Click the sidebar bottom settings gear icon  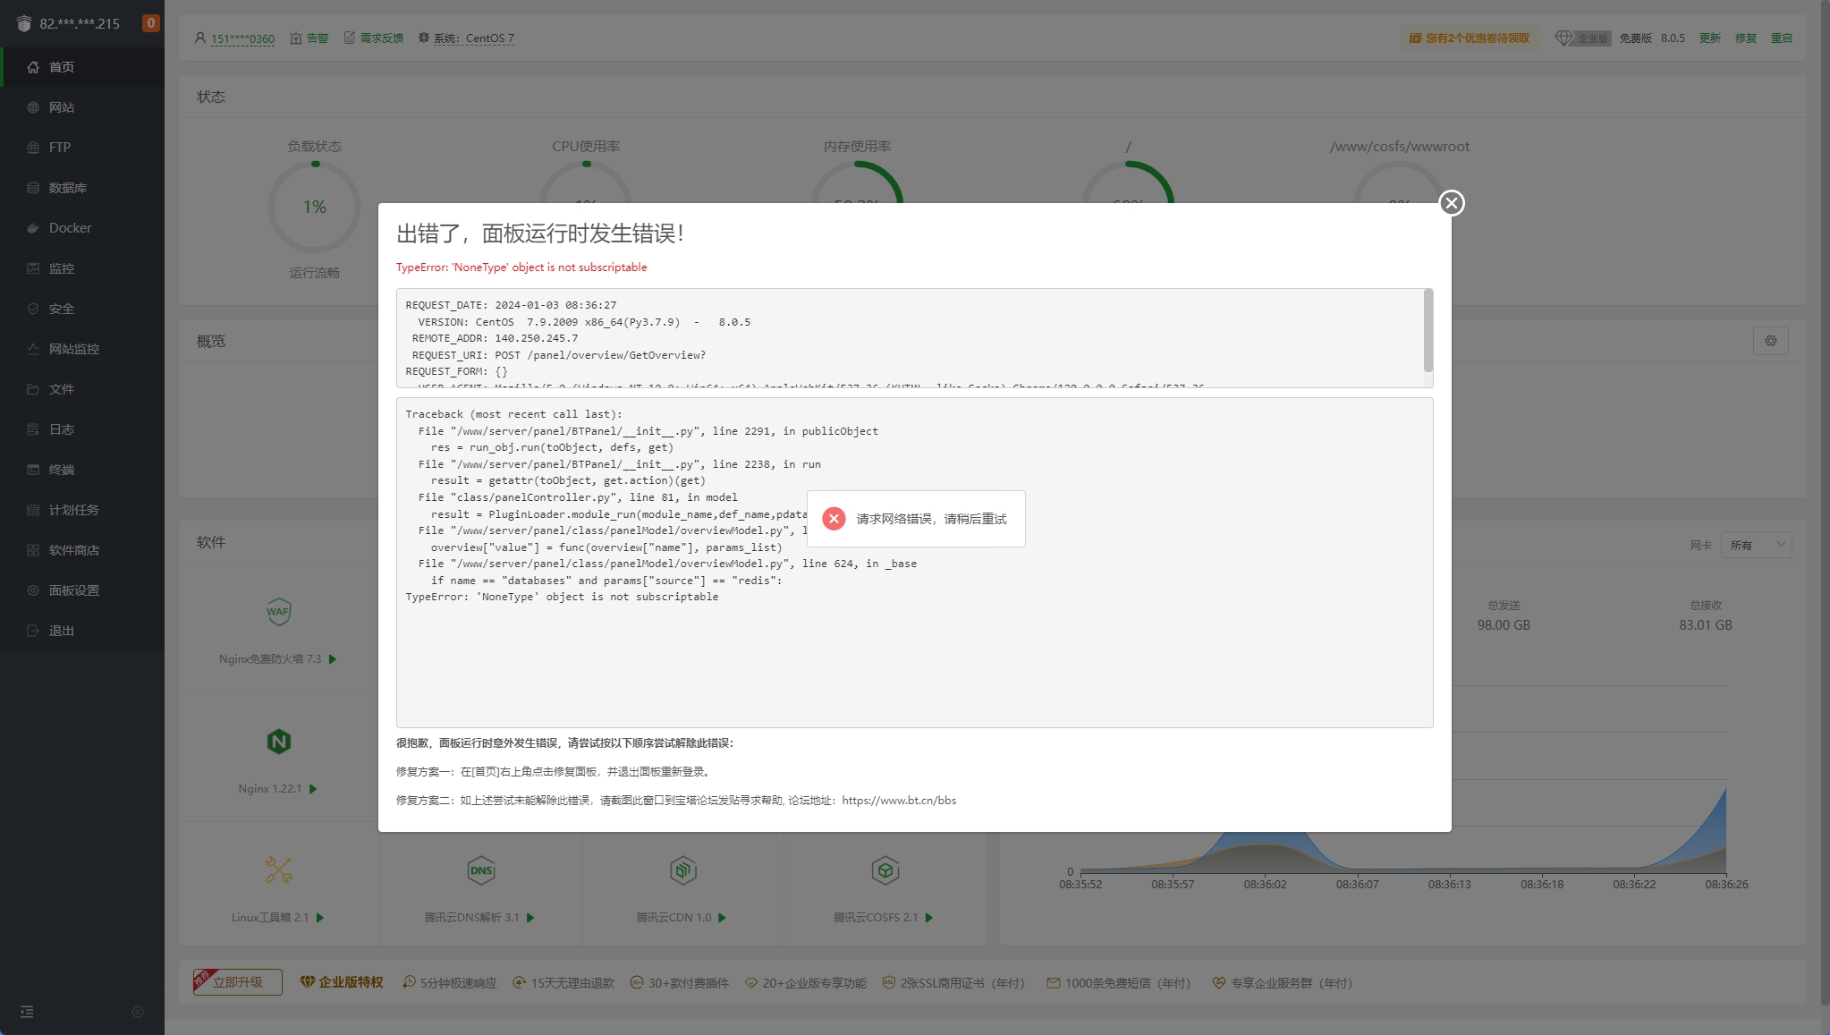click(138, 1012)
